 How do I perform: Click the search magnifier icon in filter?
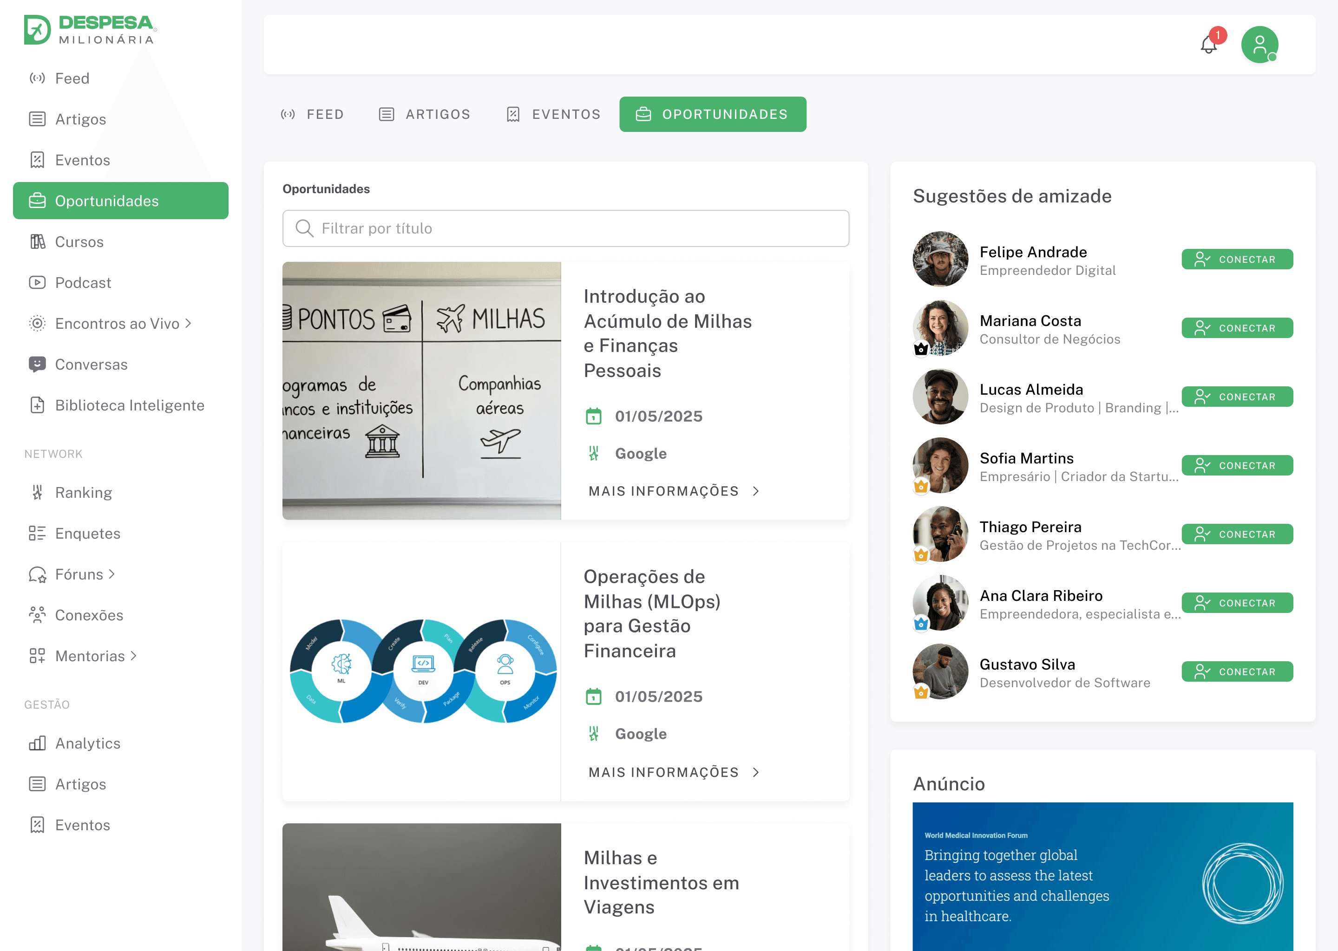[304, 228]
